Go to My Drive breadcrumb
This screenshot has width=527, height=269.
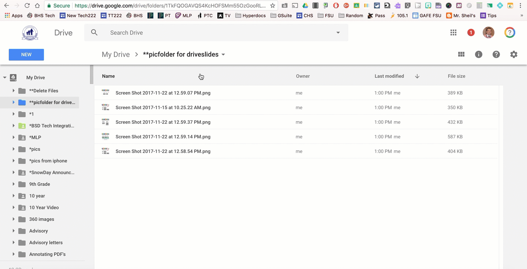(116, 54)
